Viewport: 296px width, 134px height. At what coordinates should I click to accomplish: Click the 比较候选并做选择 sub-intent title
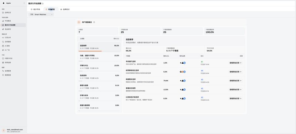132,97
